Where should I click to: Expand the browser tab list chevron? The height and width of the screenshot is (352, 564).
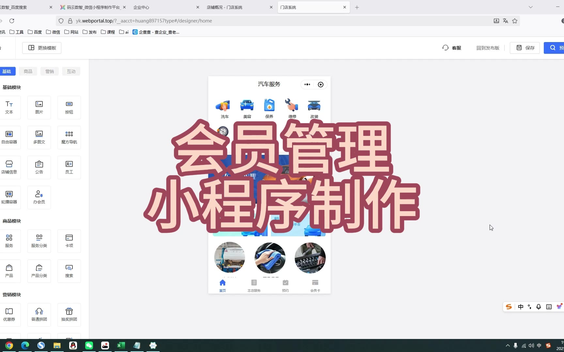pos(530,7)
